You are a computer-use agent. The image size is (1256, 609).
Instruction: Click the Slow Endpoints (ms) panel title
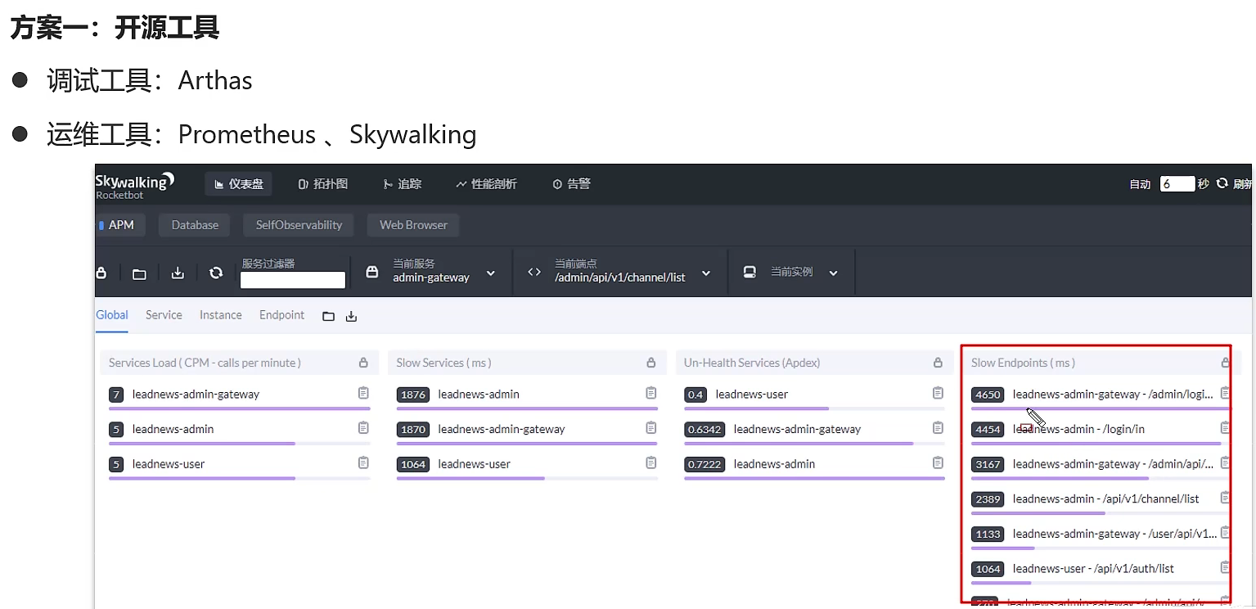1023,363
